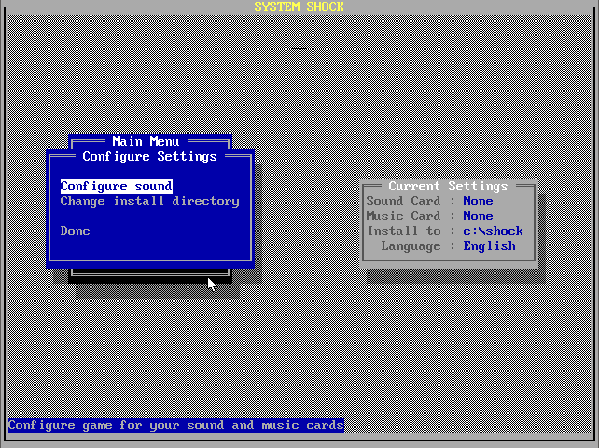Image resolution: width=599 pixels, height=448 pixels.
Task: Click the Language label
Action: click(411, 246)
